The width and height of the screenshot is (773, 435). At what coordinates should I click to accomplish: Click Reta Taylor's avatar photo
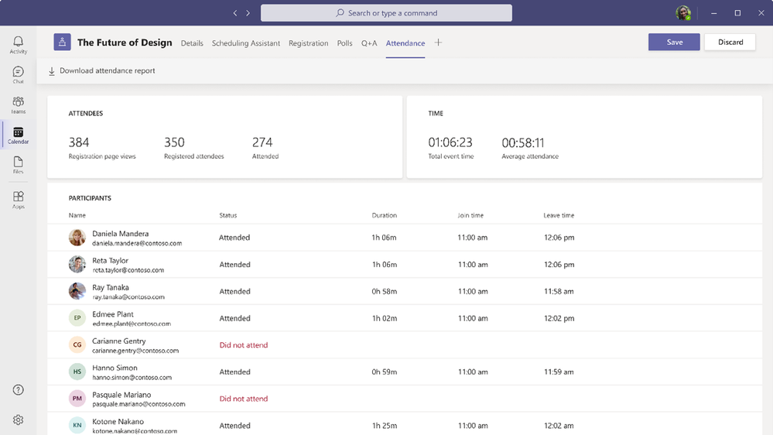(x=77, y=265)
